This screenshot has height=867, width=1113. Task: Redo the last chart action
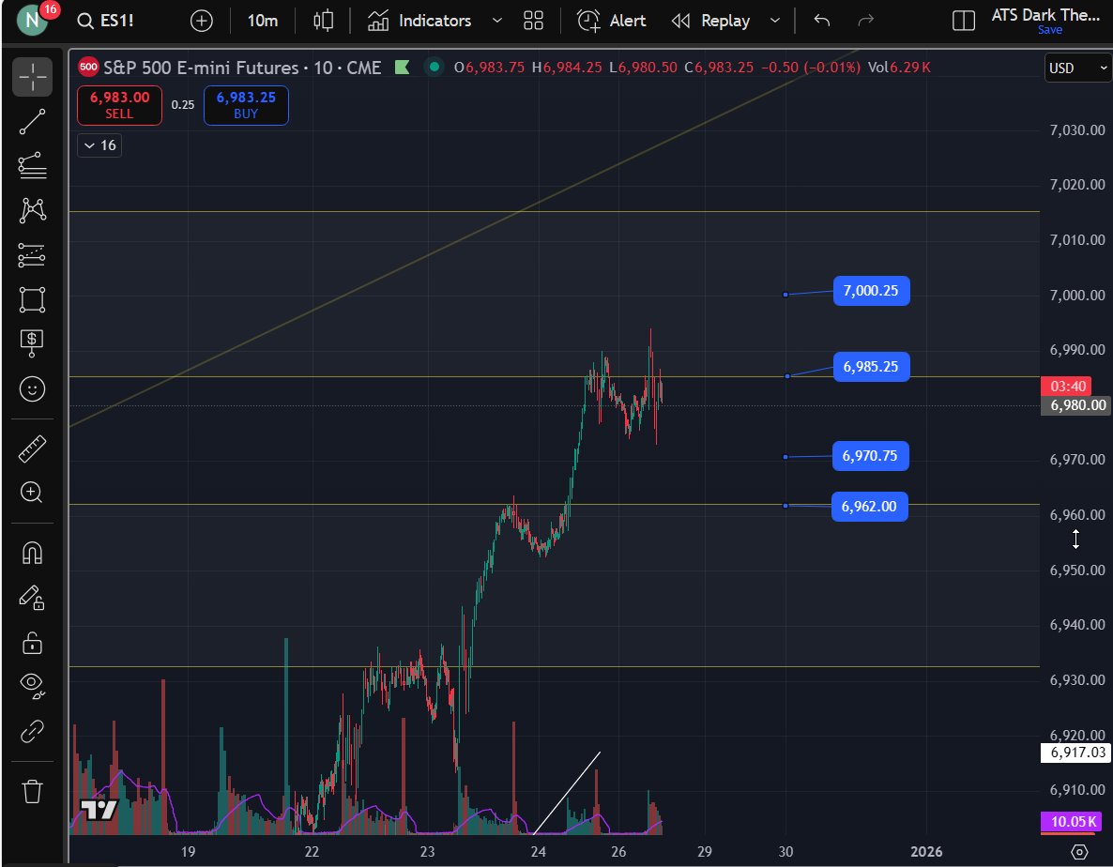click(865, 21)
